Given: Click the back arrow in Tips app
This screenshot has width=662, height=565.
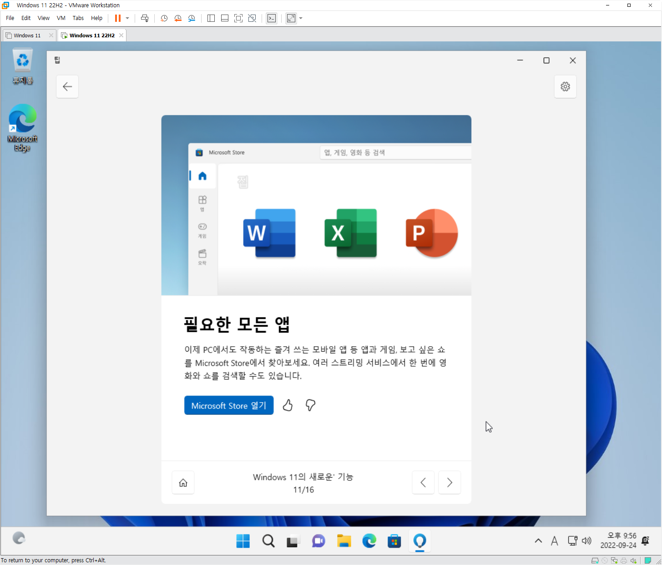Looking at the screenshot, I should point(67,86).
